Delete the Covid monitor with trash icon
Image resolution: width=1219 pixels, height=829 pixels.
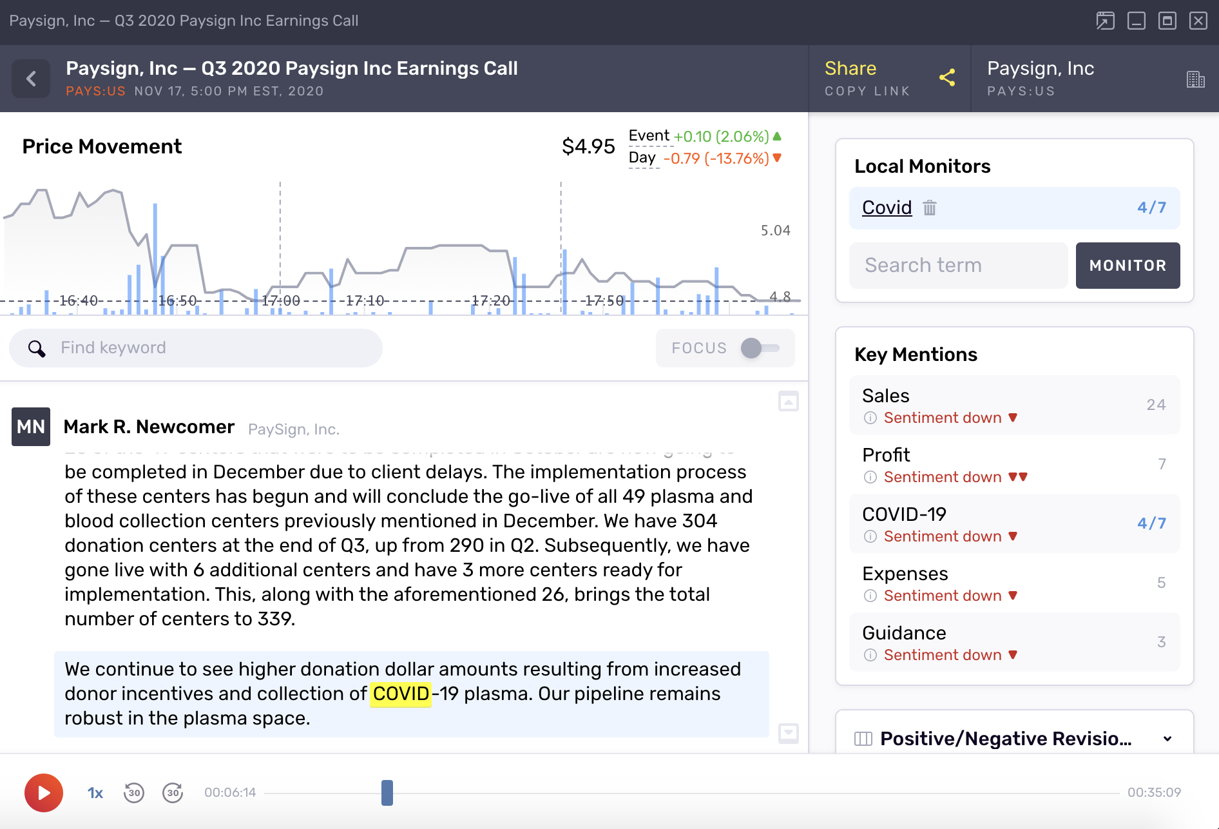tap(929, 208)
